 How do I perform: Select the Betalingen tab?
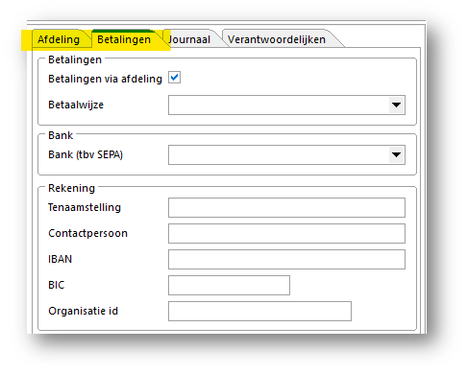124,39
